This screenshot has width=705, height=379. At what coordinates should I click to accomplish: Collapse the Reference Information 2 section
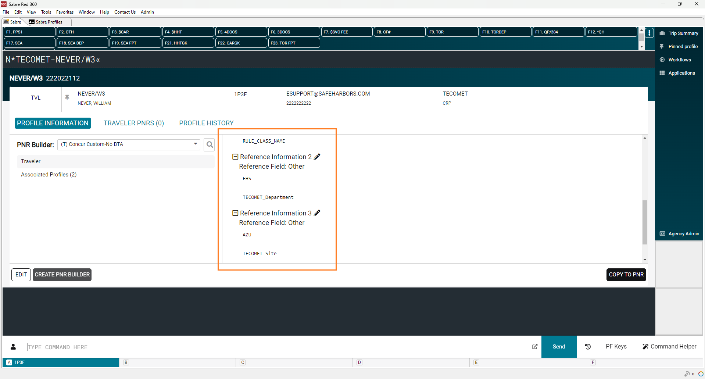235,157
